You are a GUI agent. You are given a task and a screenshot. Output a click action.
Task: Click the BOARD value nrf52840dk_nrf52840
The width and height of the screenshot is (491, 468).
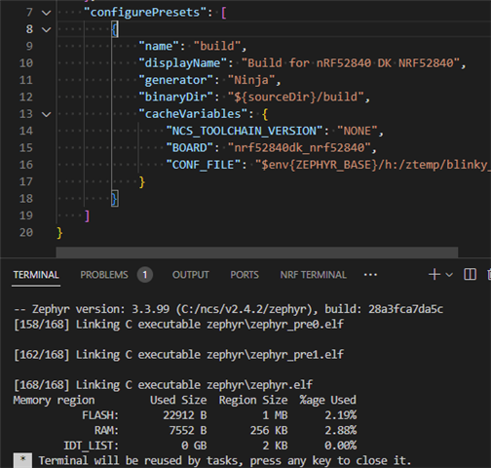tap(299, 148)
